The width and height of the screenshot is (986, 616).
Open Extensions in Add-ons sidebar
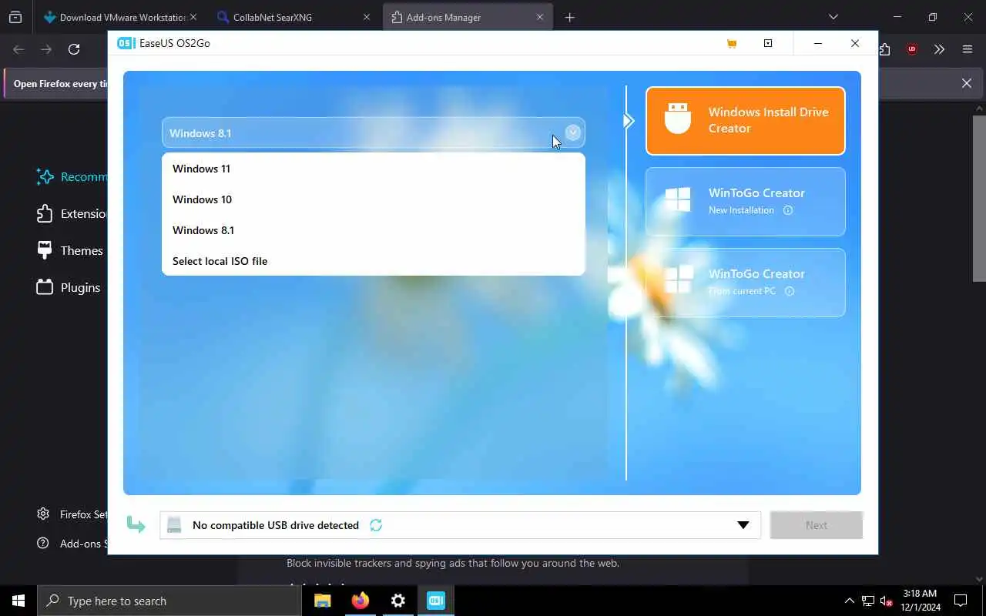pos(71,213)
